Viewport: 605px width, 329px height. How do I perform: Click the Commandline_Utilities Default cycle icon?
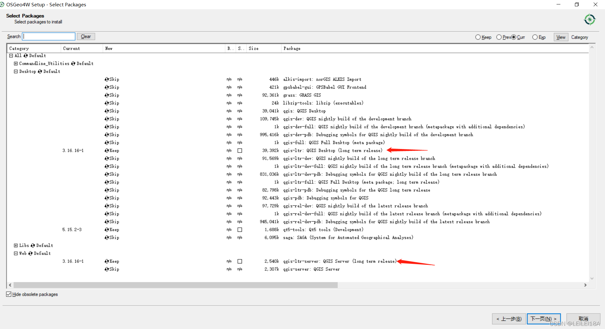tap(73, 64)
